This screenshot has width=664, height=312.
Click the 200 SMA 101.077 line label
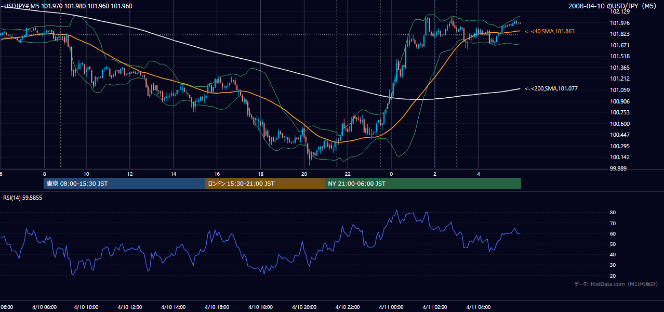pos(551,88)
